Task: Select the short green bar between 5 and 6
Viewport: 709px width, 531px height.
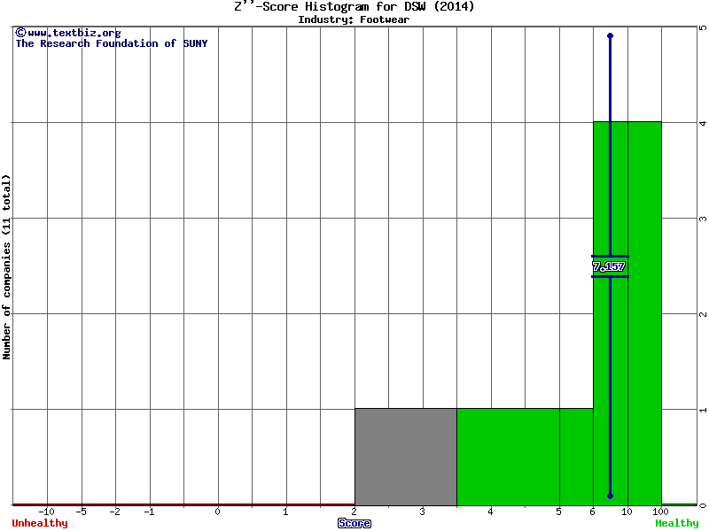Action: click(577, 457)
